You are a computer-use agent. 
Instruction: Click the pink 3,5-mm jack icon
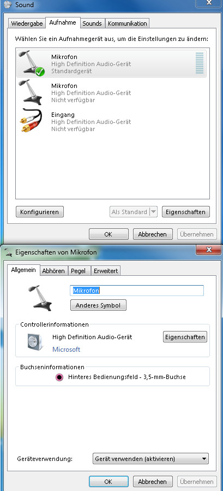pyautogui.click(x=59, y=377)
